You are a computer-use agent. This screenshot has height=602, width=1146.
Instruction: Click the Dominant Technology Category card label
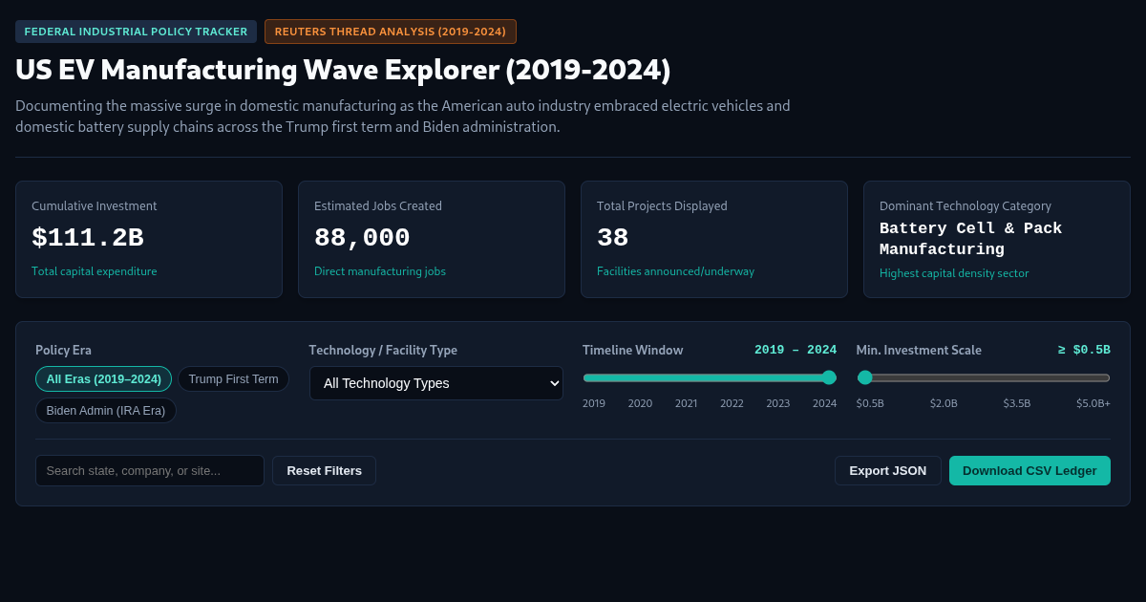(x=966, y=205)
